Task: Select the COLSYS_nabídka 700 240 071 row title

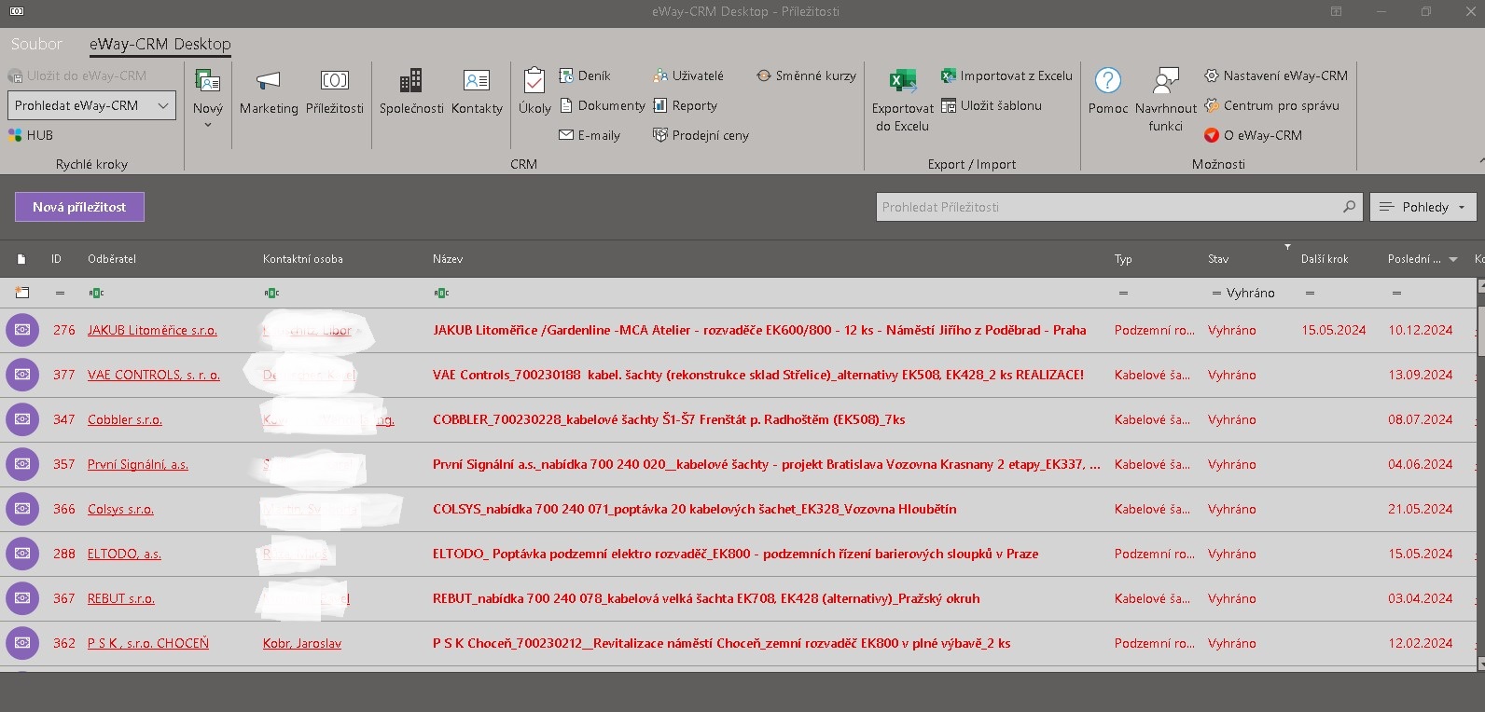Action: click(x=695, y=509)
